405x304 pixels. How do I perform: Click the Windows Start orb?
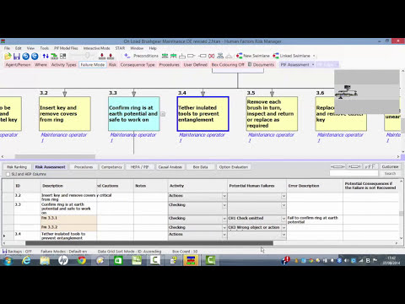pyautogui.click(x=8, y=261)
